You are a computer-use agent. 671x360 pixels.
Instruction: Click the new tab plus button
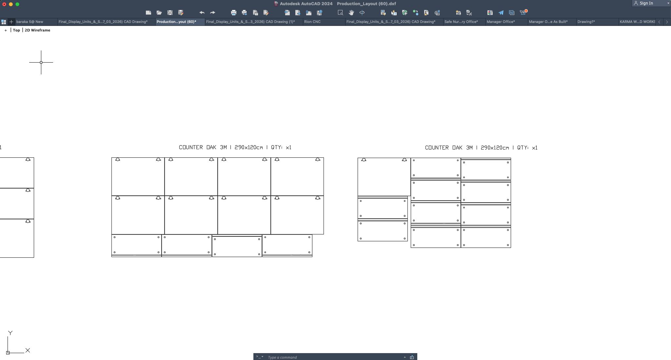pyautogui.click(x=11, y=22)
